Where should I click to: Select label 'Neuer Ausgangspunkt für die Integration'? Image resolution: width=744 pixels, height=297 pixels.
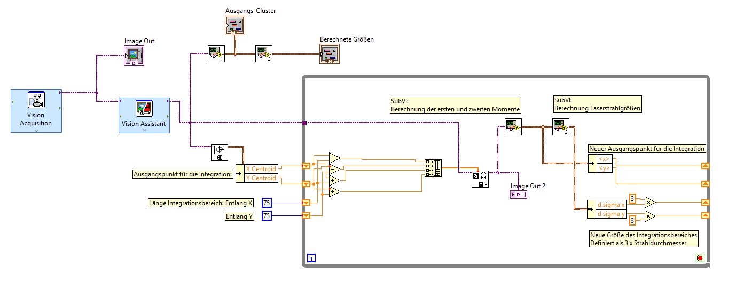click(647, 148)
